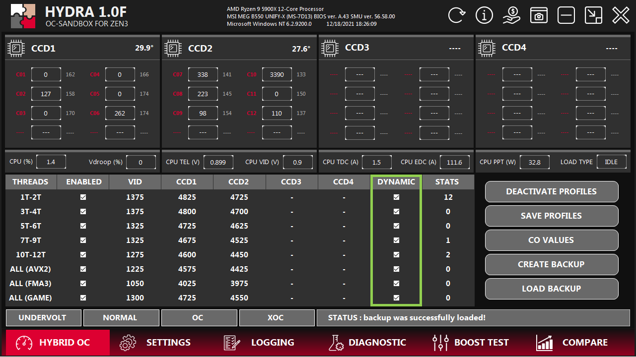Open the info icon in the header
Viewport: 636px width, 357px height.
484,15
